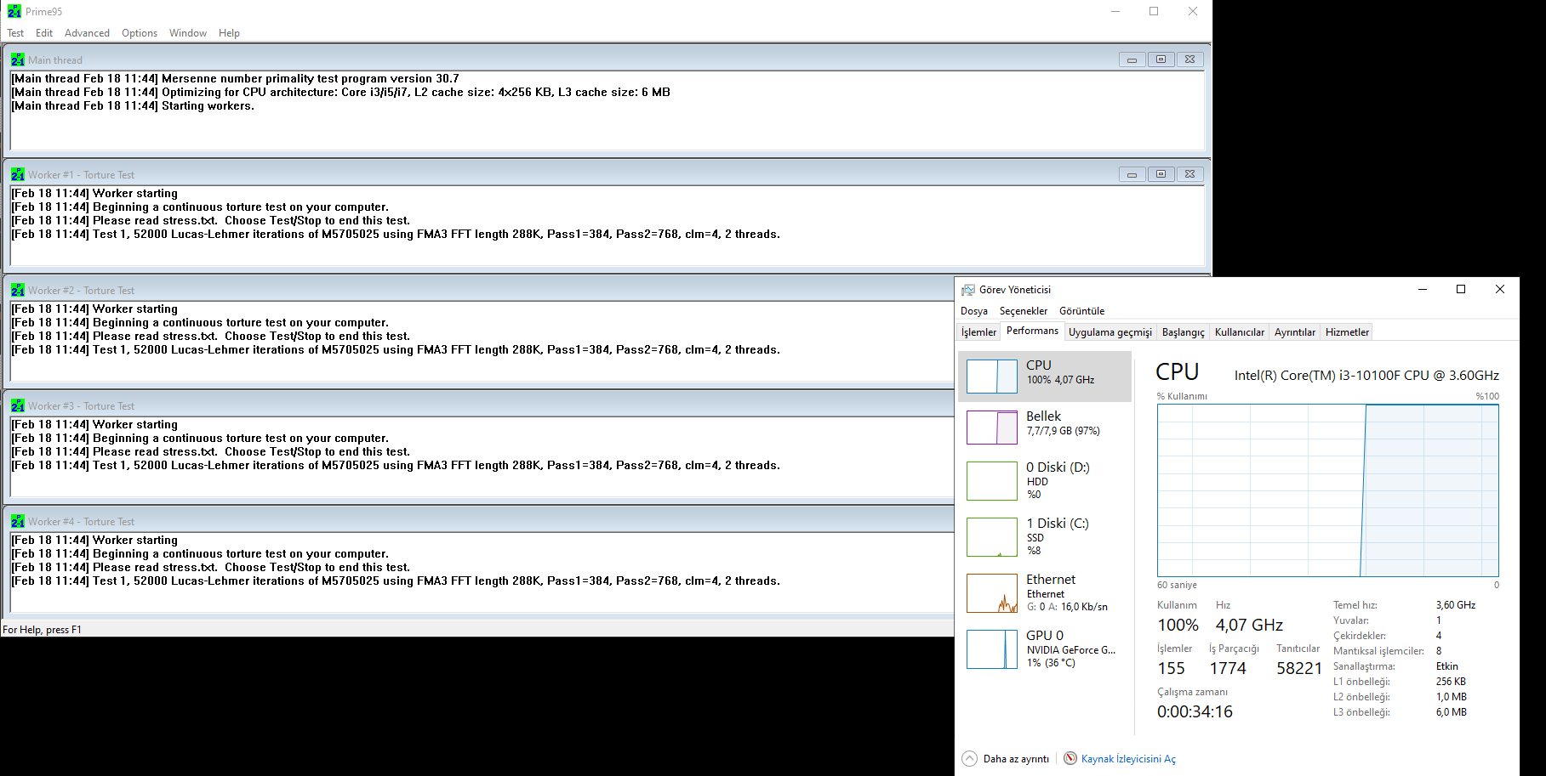Click the Prime95 app icon in title bar
This screenshot has height=776, width=1546.
[x=14, y=12]
